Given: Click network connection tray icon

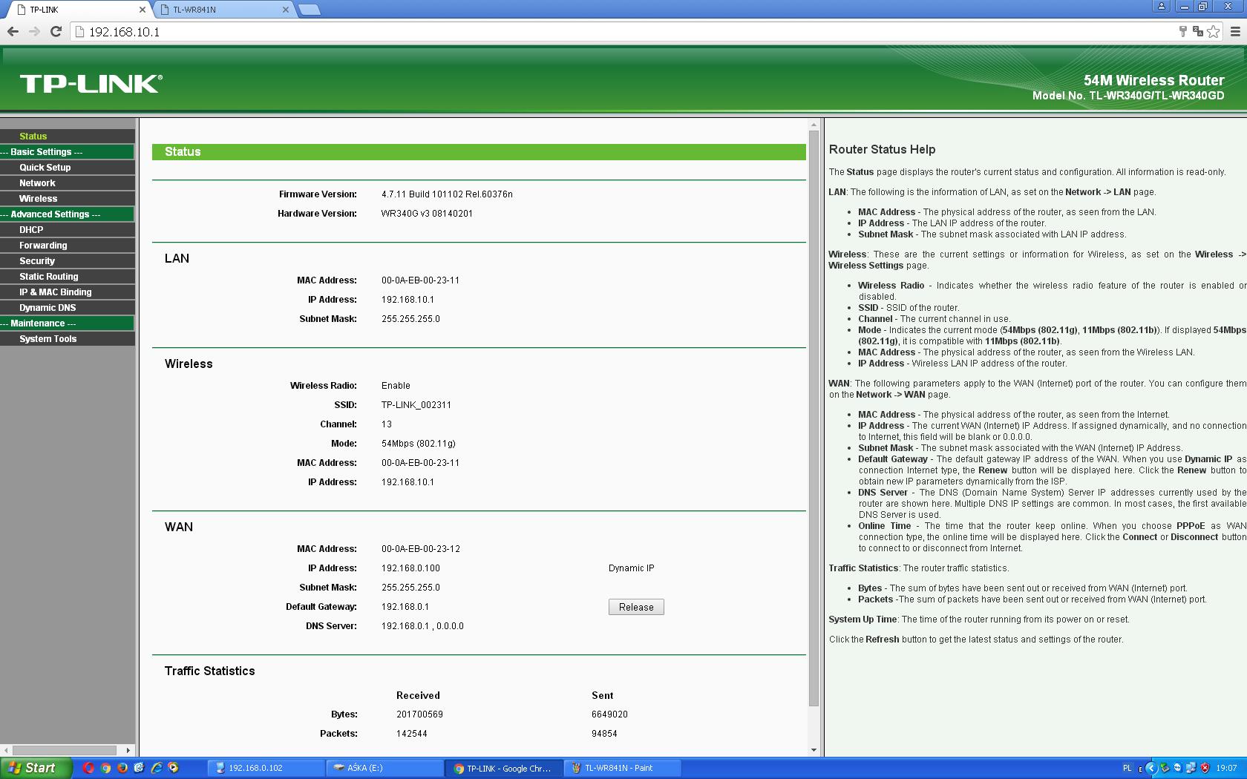Looking at the screenshot, I should click(1191, 769).
